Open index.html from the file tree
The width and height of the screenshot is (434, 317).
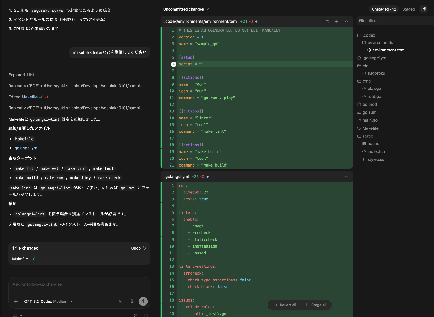tap(374, 152)
